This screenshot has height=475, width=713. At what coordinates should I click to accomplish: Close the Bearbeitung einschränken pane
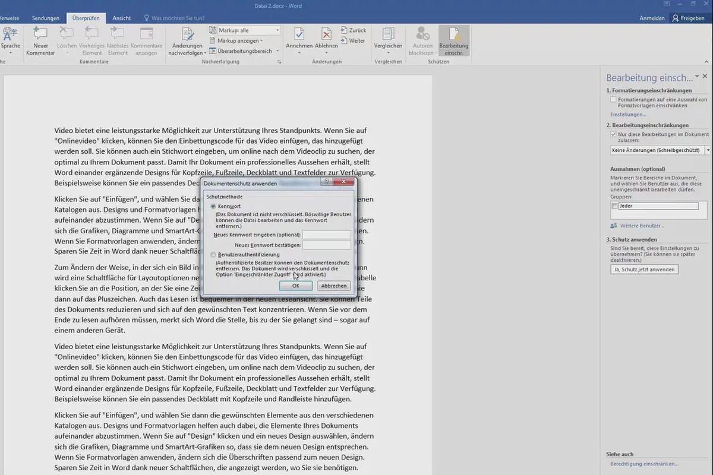pyautogui.click(x=705, y=77)
